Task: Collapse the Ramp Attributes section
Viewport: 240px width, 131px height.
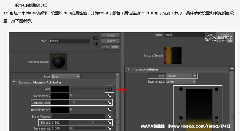Action: [129, 69]
